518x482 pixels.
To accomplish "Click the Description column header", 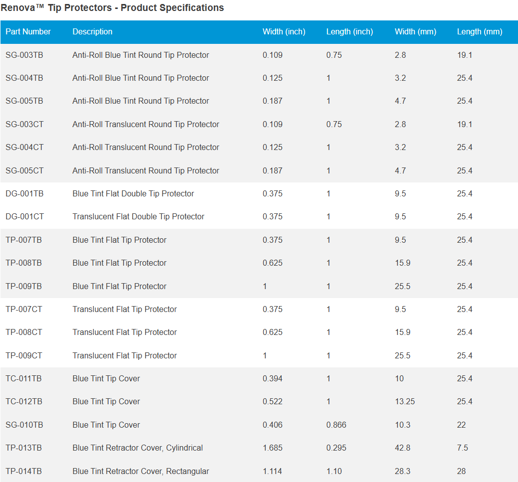I will pos(92,32).
